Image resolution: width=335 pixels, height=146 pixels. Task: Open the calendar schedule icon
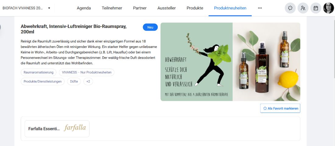316,8
